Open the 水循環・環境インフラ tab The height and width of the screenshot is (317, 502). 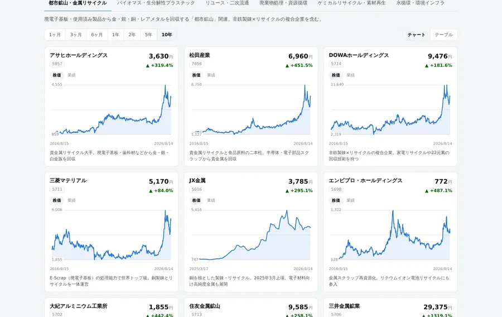(421, 3)
